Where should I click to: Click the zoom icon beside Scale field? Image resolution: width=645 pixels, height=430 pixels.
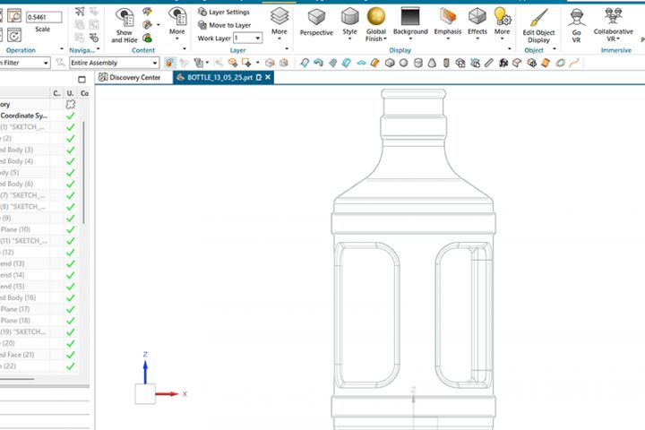click(x=14, y=16)
